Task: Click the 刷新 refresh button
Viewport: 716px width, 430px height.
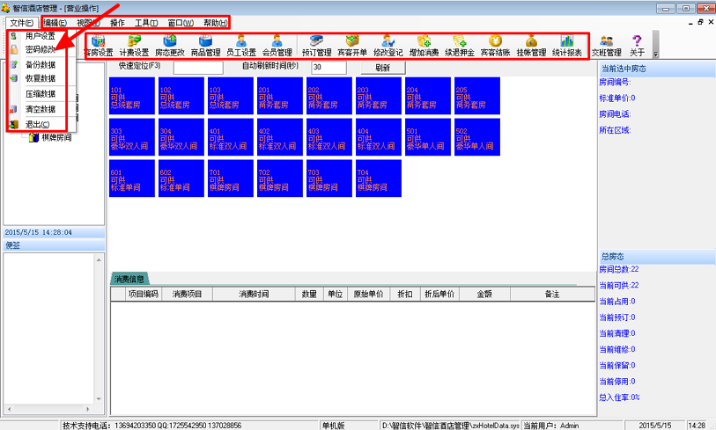Action: 382,68
